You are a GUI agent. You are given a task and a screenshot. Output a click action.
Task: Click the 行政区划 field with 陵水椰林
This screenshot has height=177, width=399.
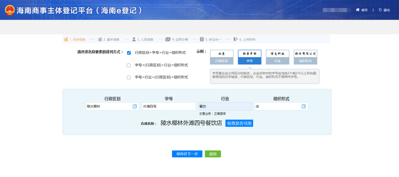click(112, 107)
